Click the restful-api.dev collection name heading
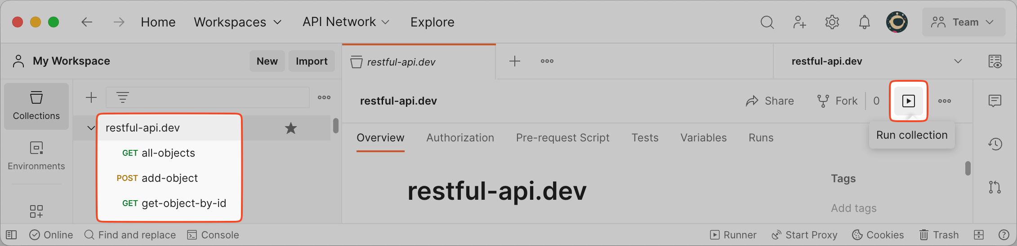The height and width of the screenshot is (246, 1017). (x=398, y=101)
